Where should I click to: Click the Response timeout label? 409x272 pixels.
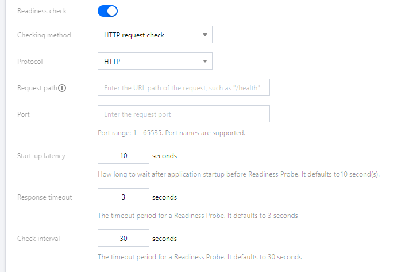point(45,197)
